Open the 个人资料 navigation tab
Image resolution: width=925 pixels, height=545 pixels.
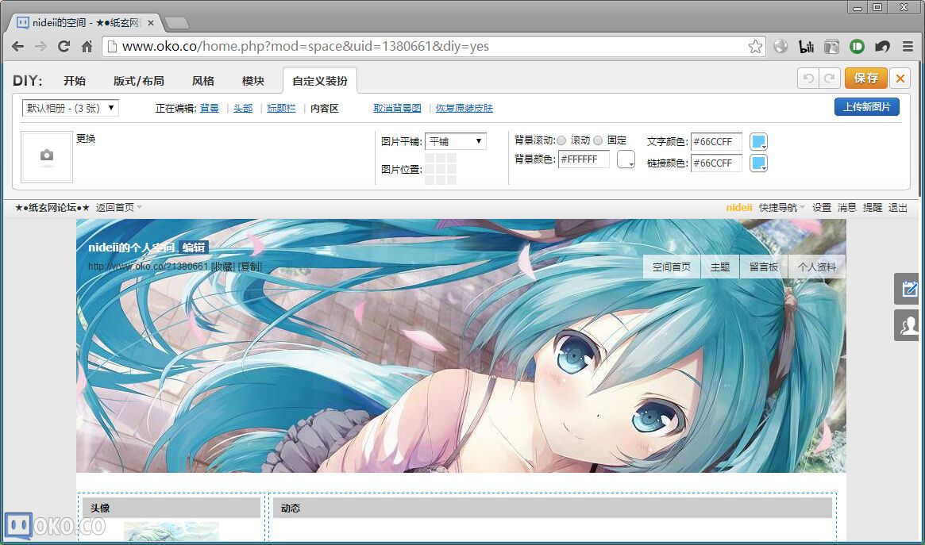(817, 267)
